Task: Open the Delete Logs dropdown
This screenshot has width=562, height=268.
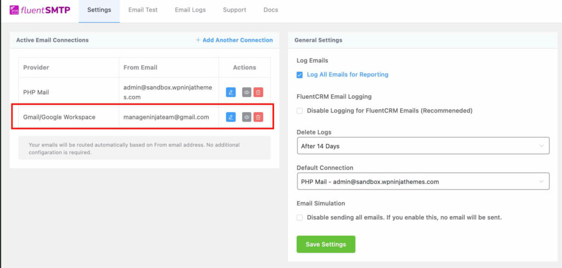Action: pyautogui.click(x=423, y=146)
